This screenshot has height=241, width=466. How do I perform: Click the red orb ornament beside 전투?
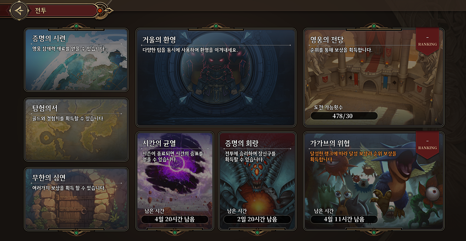point(100,10)
